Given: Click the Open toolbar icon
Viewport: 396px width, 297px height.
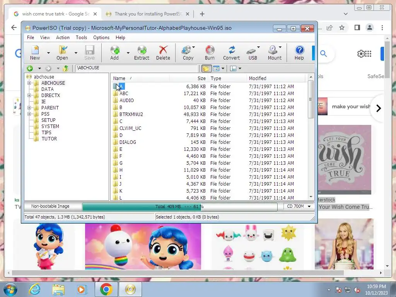Looking at the screenshot, I should click(x=62, y=53).
